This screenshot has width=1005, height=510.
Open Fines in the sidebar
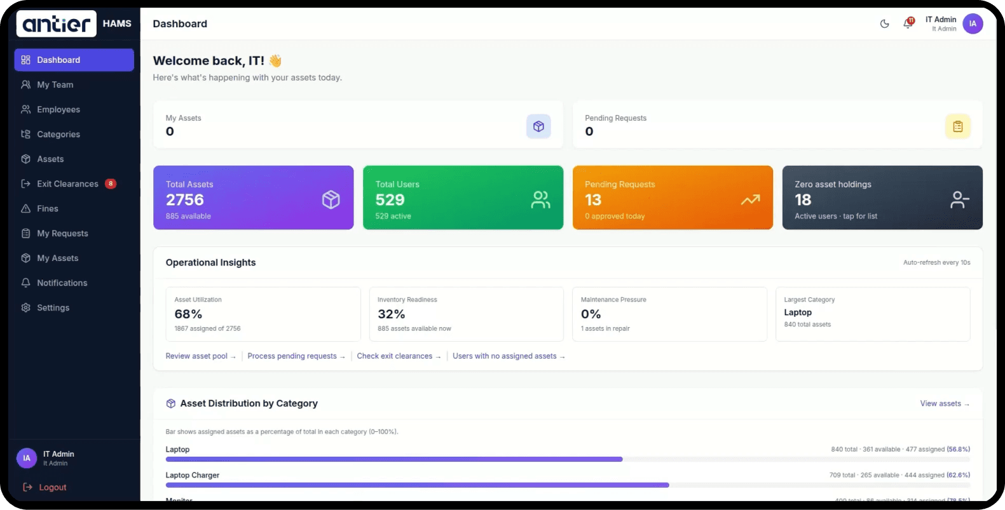[74, 208]
